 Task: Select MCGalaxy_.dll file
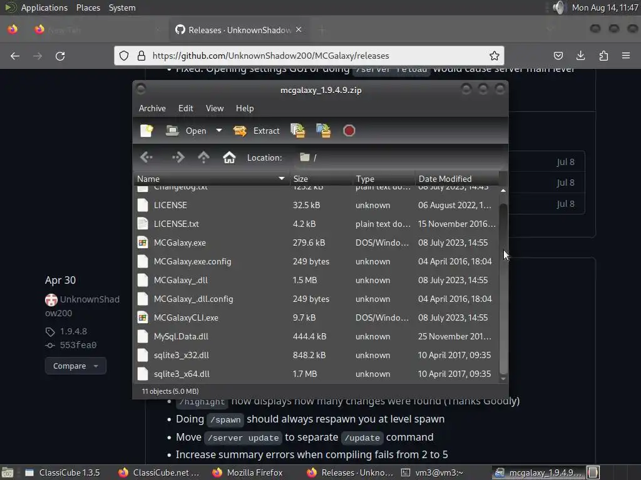click(316, 280)
